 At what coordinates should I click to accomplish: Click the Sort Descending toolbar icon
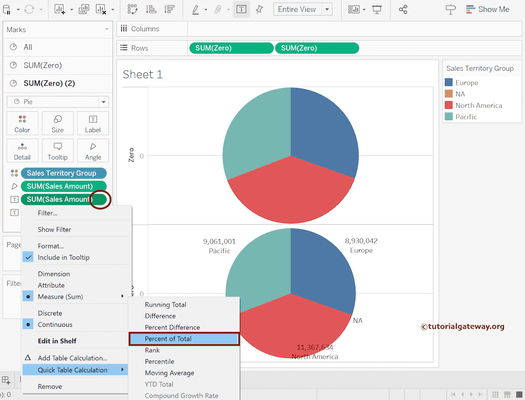pos(169,9)
